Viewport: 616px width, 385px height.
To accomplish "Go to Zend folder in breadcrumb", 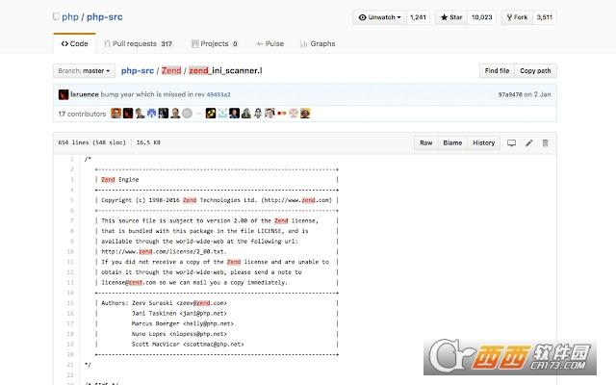I will pos(171,70).
